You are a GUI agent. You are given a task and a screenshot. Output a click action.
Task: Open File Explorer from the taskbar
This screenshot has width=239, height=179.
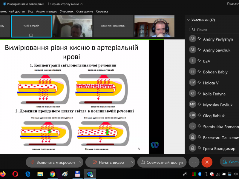coord(40,174)
